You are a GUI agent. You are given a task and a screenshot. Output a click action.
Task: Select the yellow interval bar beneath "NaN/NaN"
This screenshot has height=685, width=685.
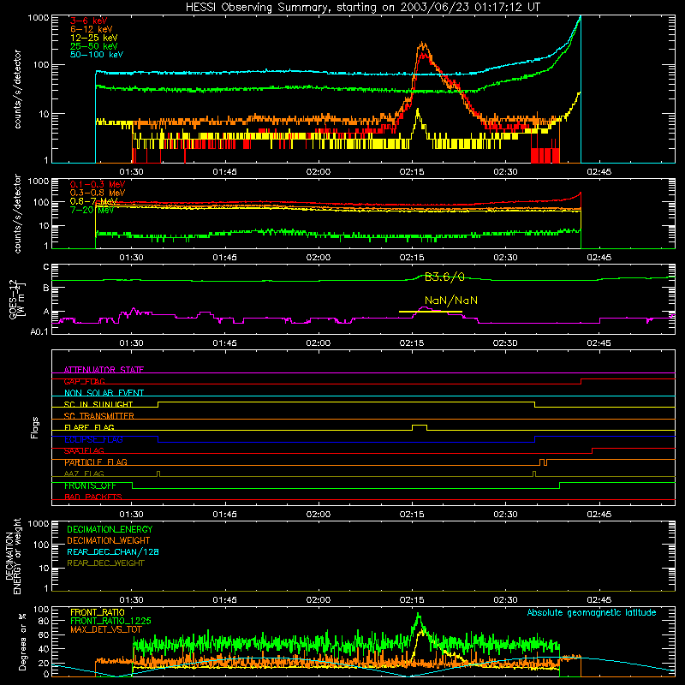pos(431,312)
